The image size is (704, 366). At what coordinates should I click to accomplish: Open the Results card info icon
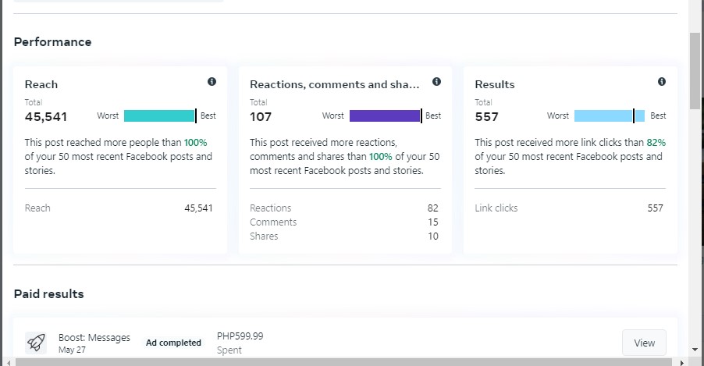click(662, 81)
